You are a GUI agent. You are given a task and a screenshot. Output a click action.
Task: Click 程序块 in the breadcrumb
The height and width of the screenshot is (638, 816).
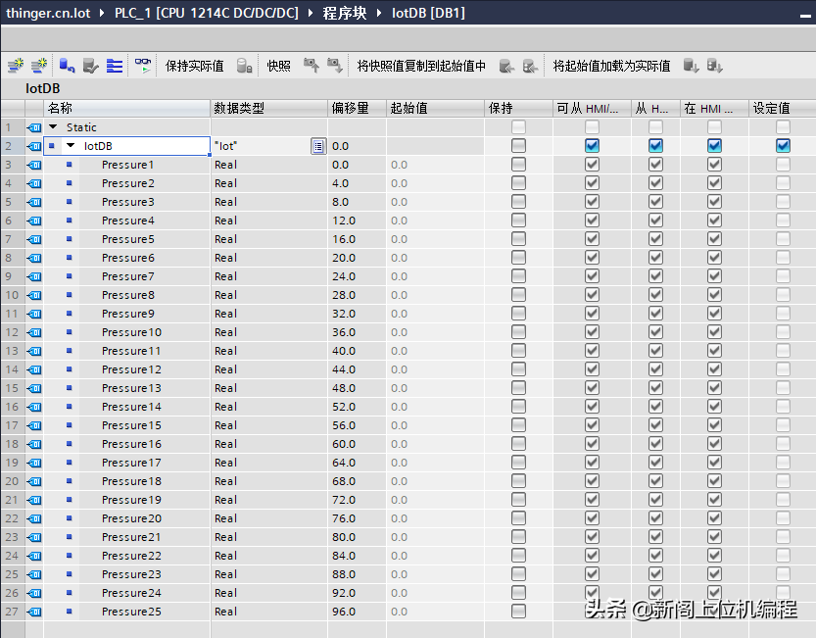(345, 13)
